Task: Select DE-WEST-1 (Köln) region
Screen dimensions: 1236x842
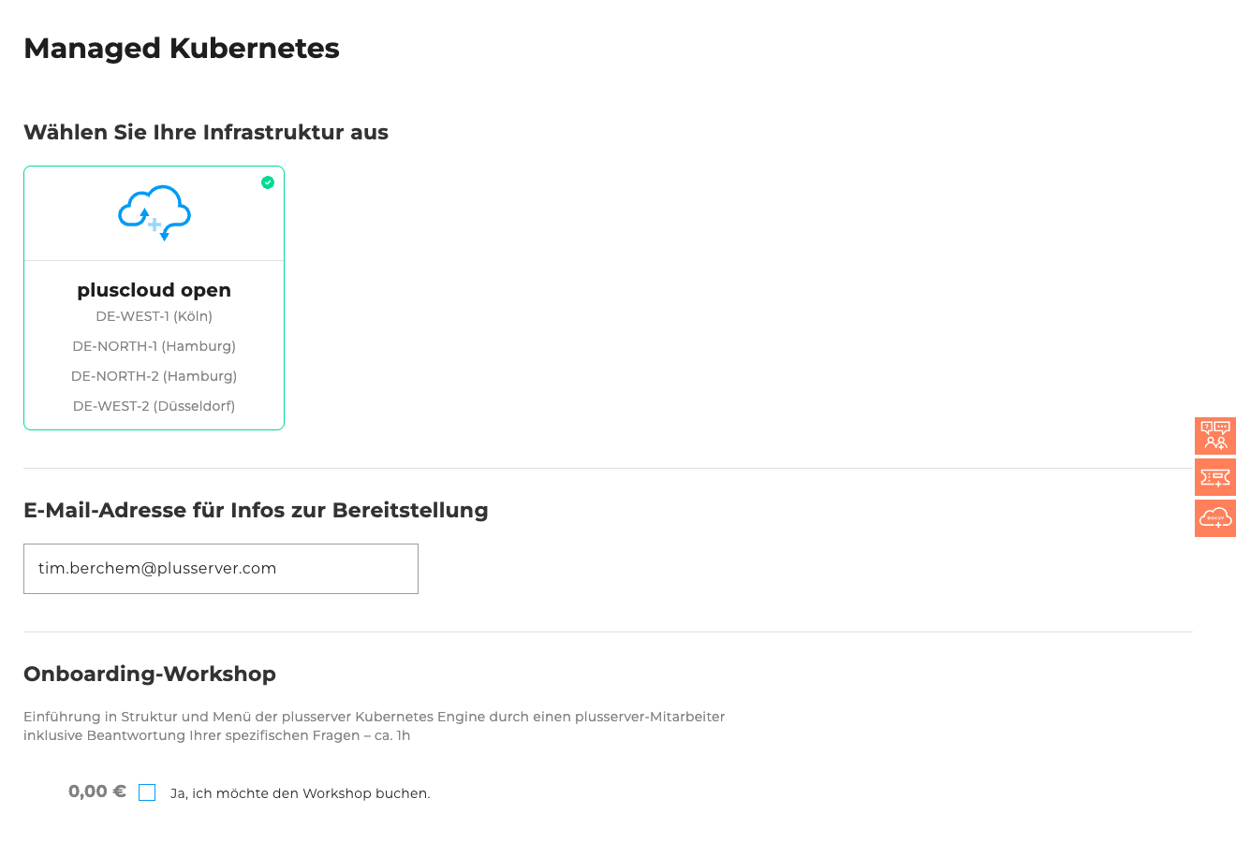Action: (154, 316)
